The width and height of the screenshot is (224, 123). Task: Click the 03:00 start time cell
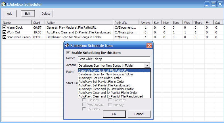coord(37,37)
